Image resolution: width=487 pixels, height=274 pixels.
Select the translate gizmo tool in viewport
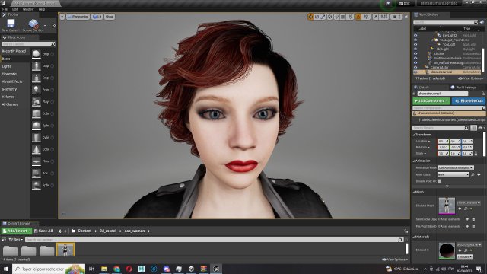point(310,17)
